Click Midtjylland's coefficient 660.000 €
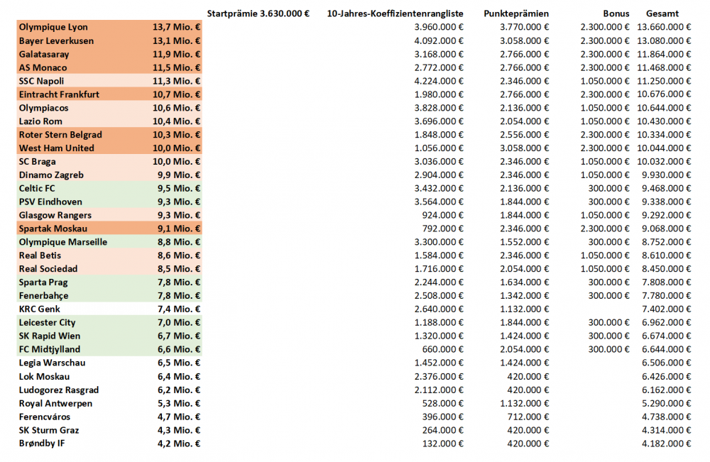This screenshot has height=462, width=710. pos(443,350)
